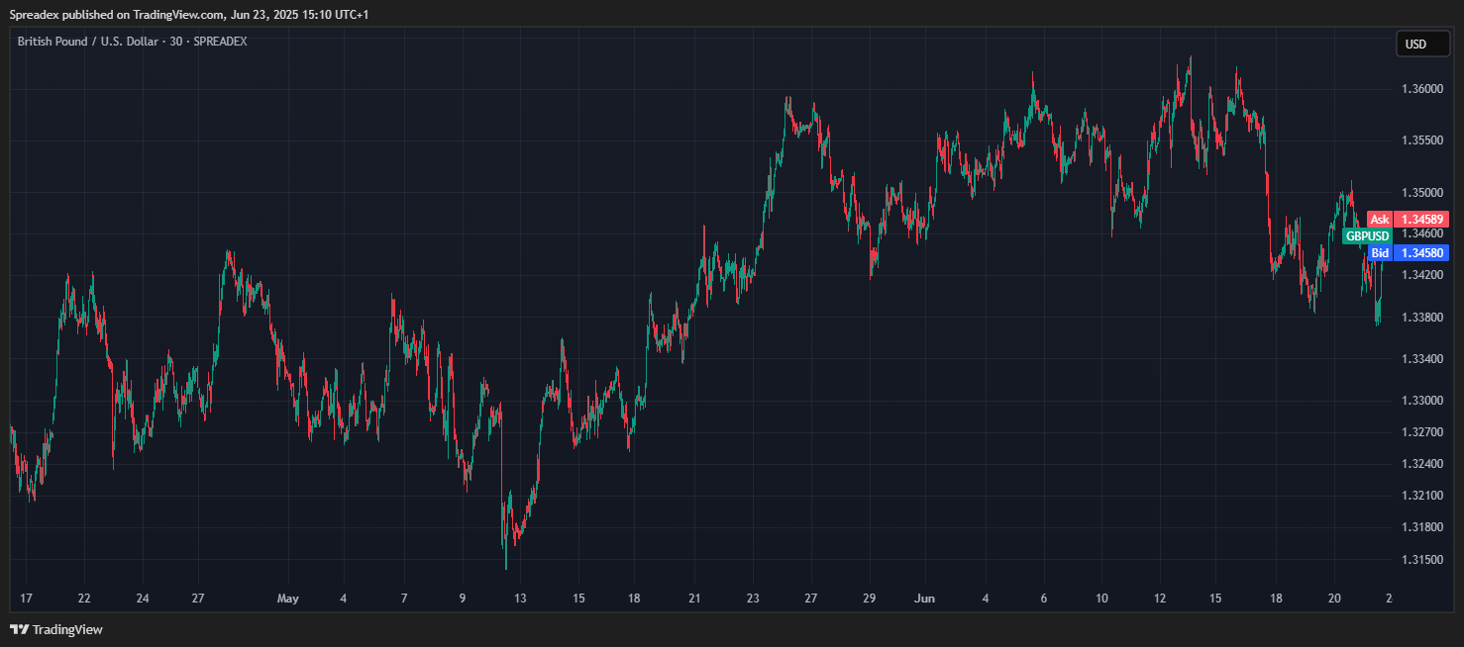Click the 22 date on time axis

pyautogui.click(x=84, y=599)
